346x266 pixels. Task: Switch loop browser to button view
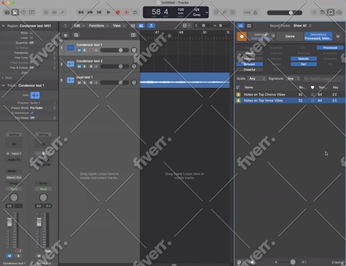tap(241, 26)
